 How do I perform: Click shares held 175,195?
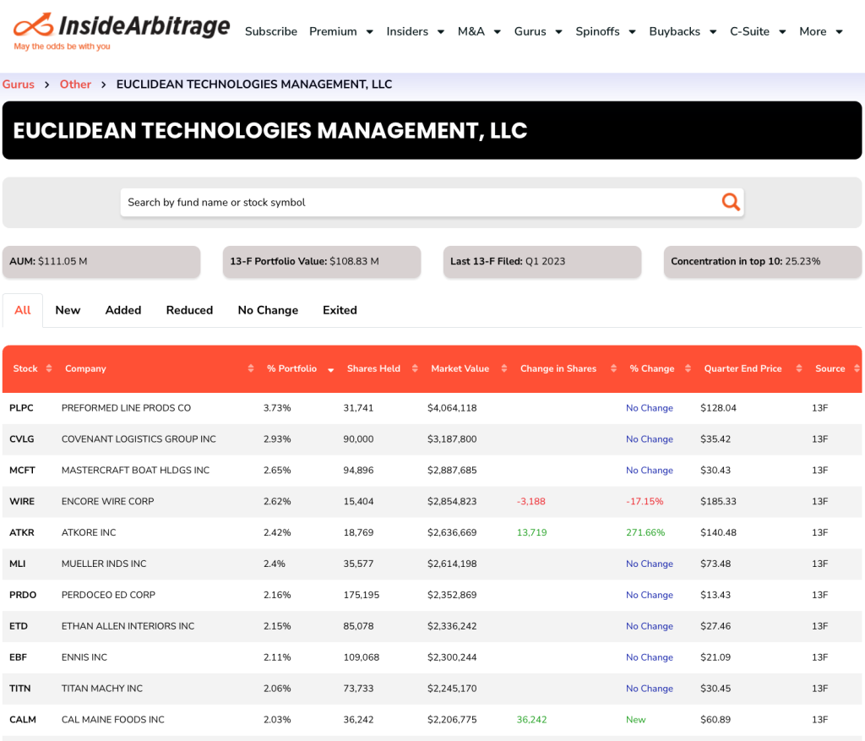click(x=362, y=595)
